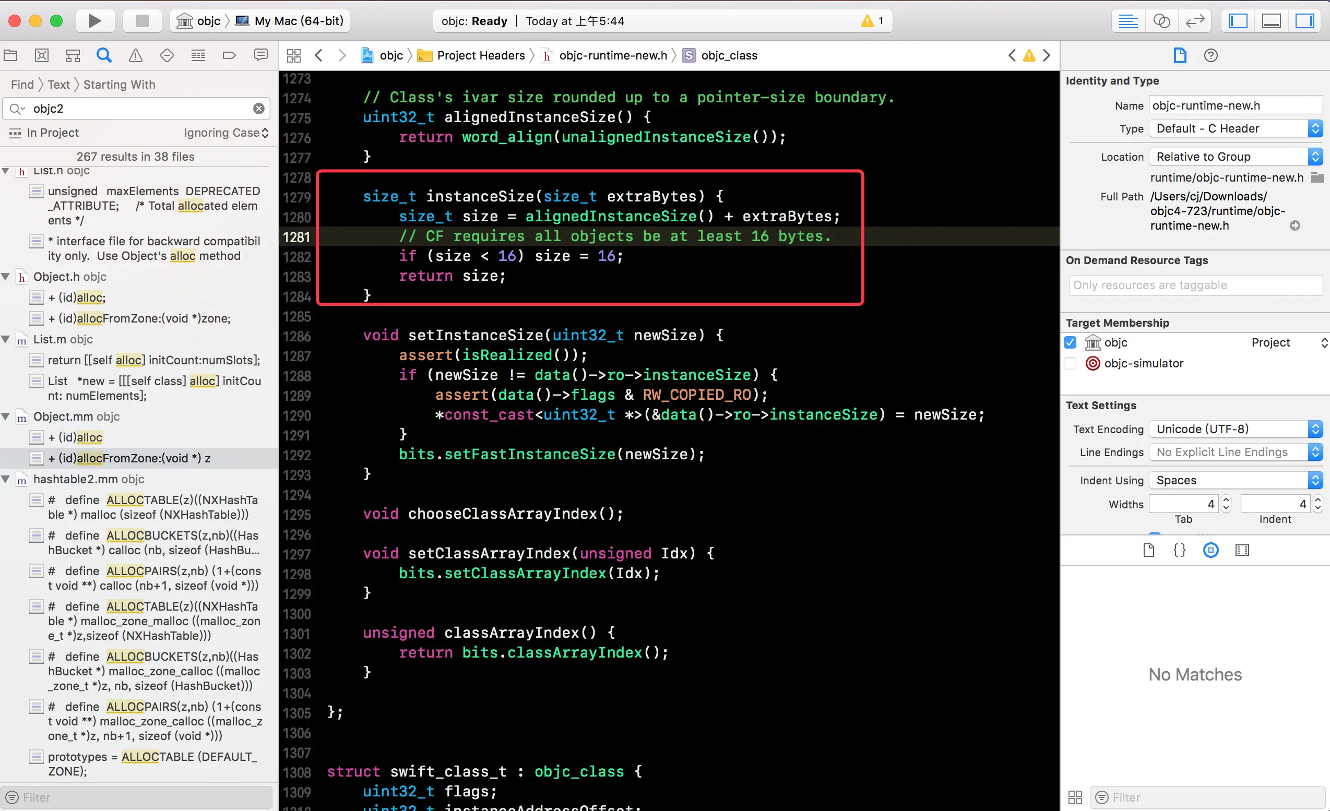Select the My Mac (64-bit) destination
The height and width of the screenshot is (811, 1330).
pyautogui.click(x=299, y=21)
